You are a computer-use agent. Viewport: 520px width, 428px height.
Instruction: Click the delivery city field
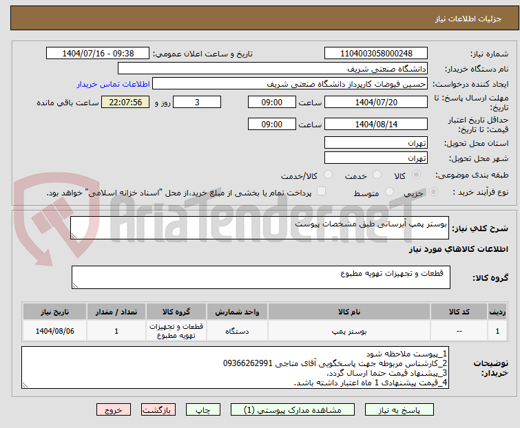pyautogui.click(x=376, y=158)
